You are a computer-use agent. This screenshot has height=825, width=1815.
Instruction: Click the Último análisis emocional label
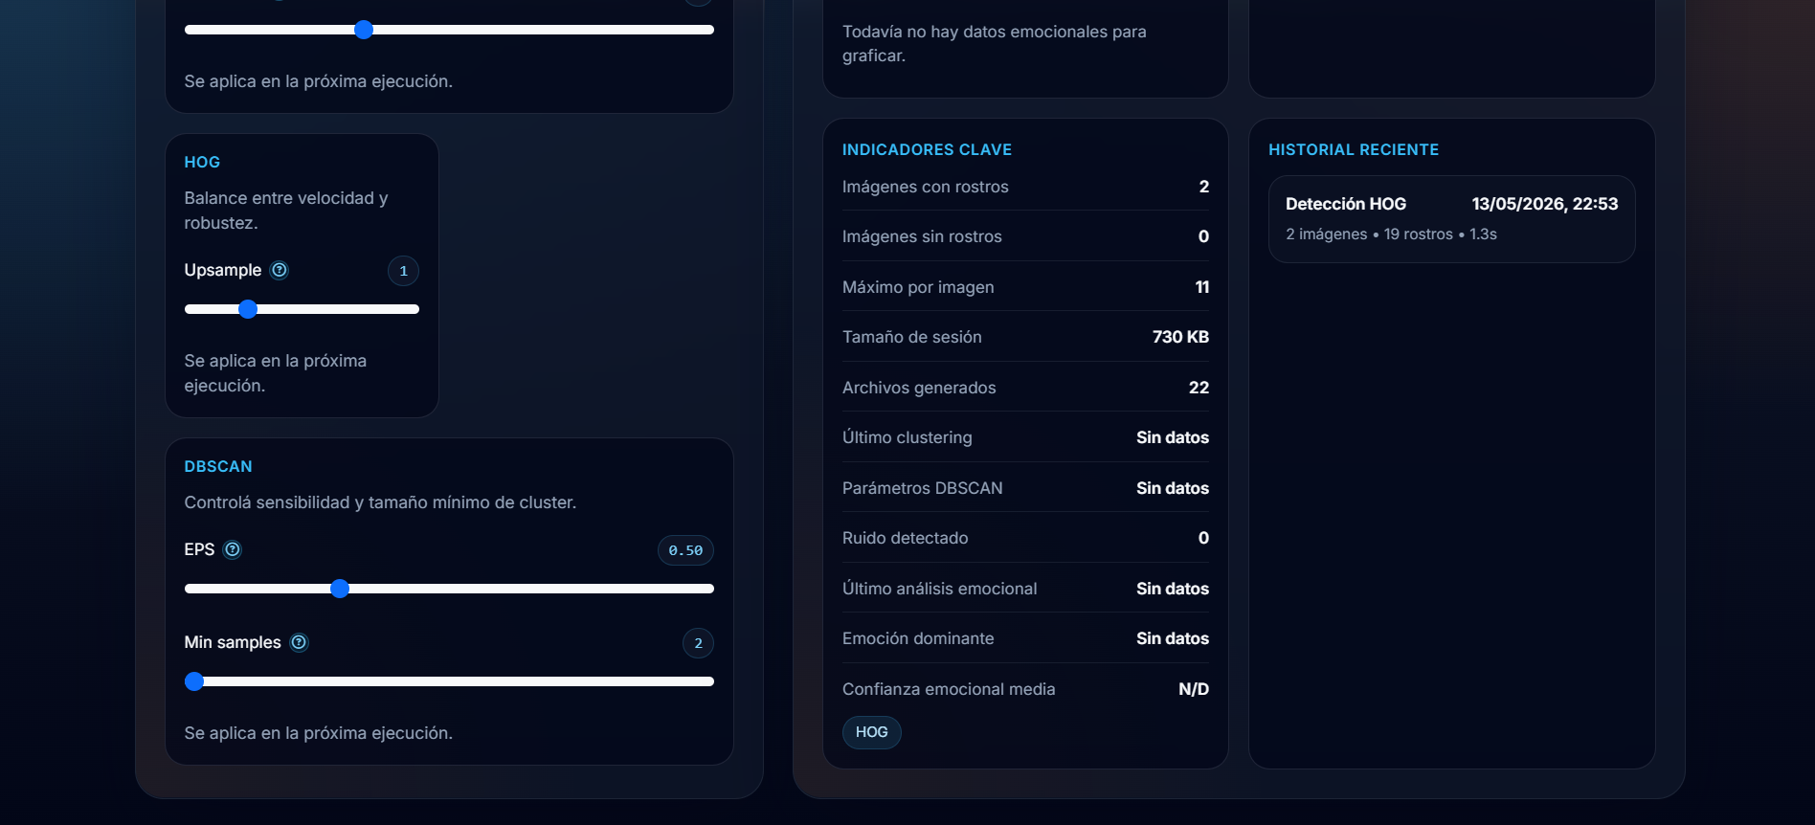coord(939,589)
